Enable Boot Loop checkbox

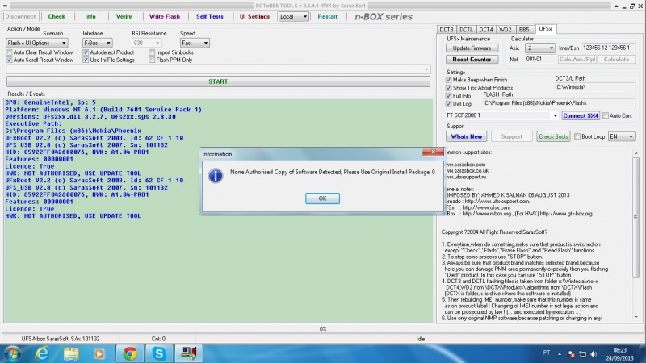point(577,136)
